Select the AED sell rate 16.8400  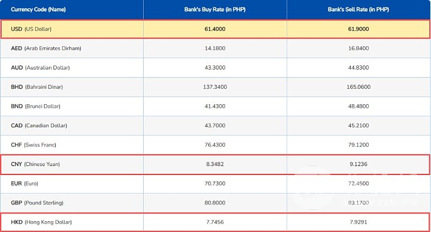point(359,48)
